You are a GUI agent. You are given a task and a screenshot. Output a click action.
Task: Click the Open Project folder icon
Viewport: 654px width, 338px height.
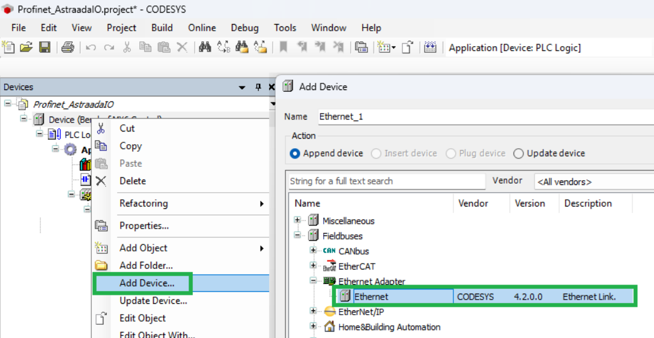tap(26, 47)
